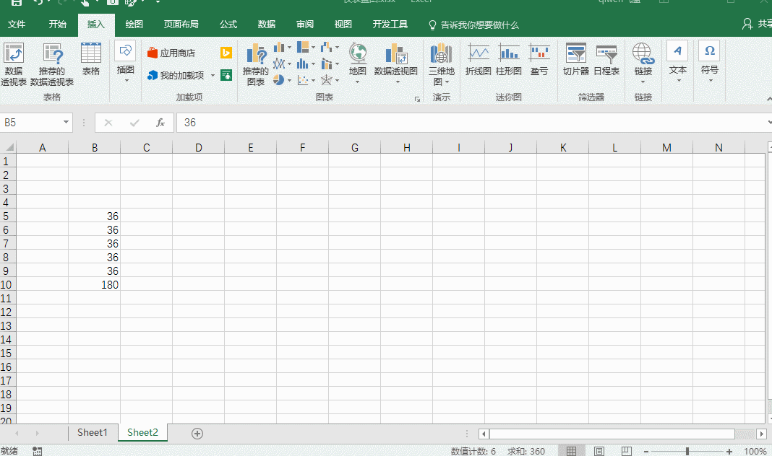Click the Select All corner triangle
The image size is (772, 456).
tap(9, 147)
